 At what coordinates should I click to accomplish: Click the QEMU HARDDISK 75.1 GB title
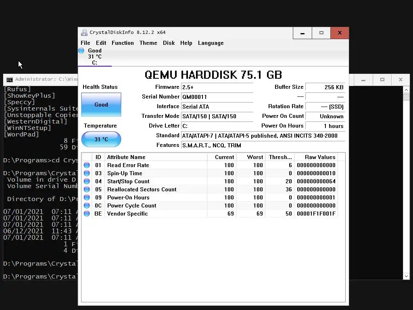(213, 75)
